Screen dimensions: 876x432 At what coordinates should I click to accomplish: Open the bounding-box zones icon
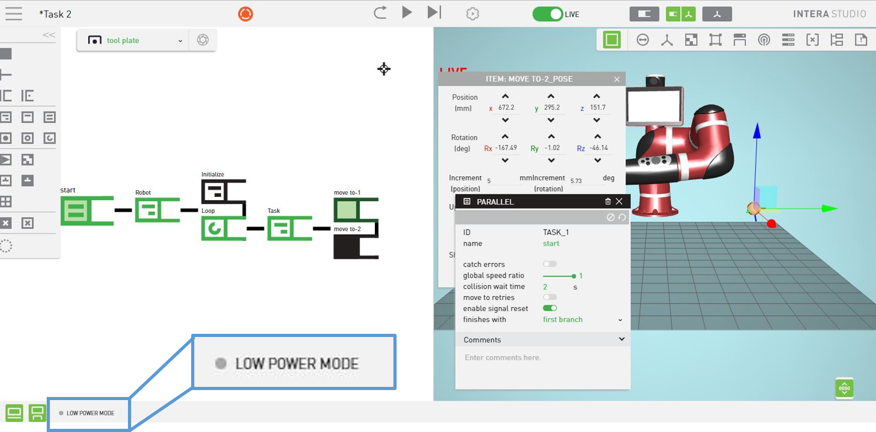[715, 40]
